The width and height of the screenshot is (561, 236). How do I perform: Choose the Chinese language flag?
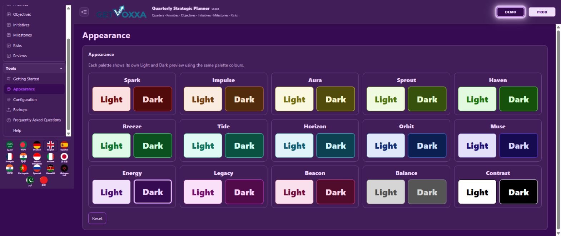(x=44, y=181)
